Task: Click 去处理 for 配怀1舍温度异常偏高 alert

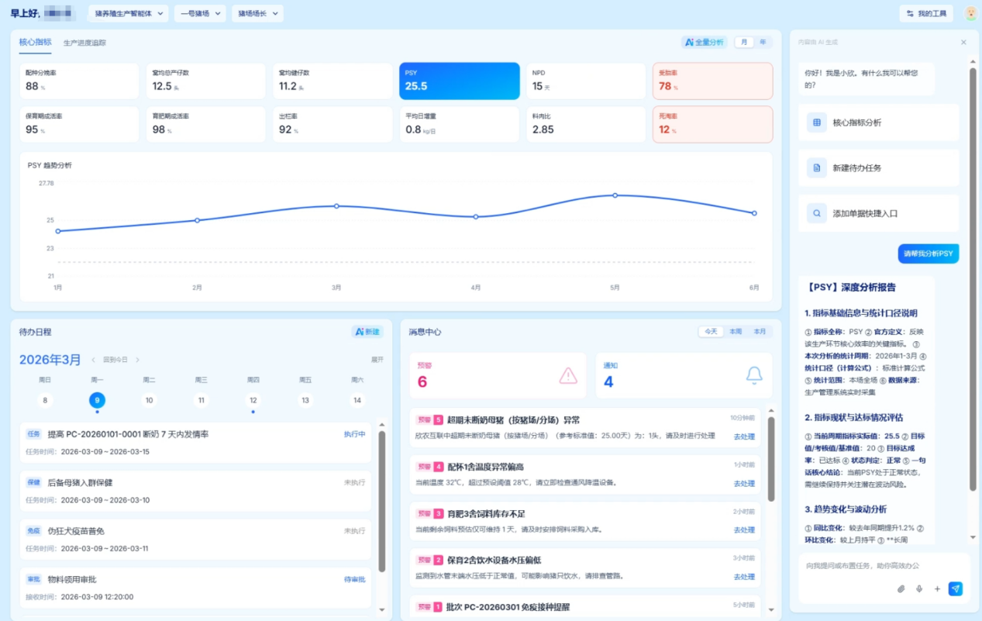Action: tap(744, 484)
